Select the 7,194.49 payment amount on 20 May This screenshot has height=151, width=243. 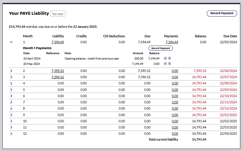138,64
